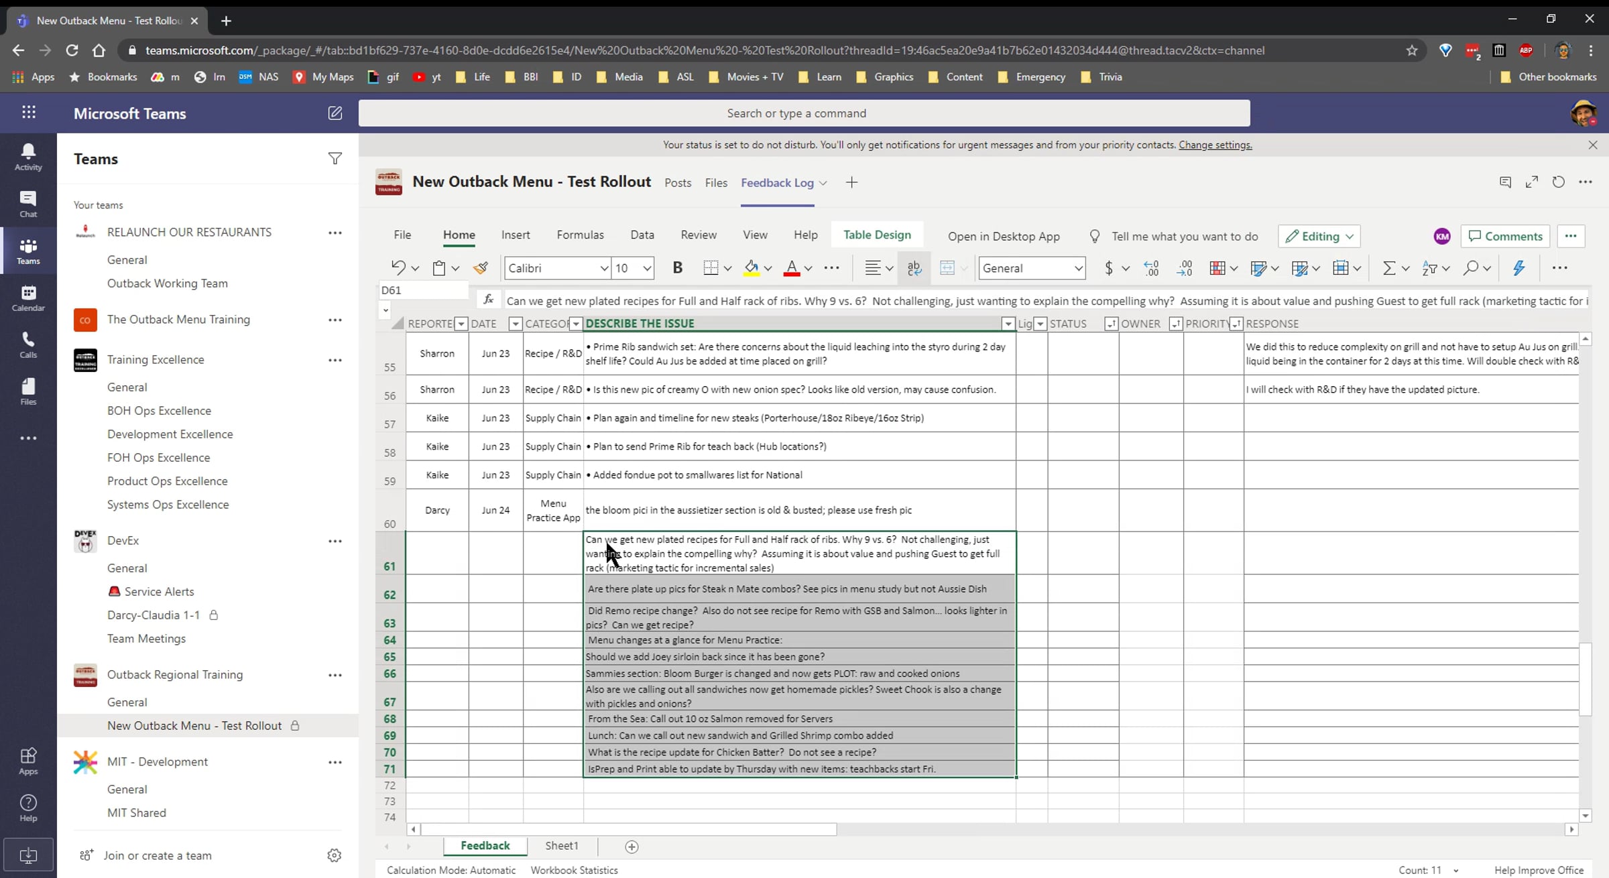The height and width of the screenshot is (878, 1609).
Task: Click the Find & Select magnifier icon
Action: 1471,268
